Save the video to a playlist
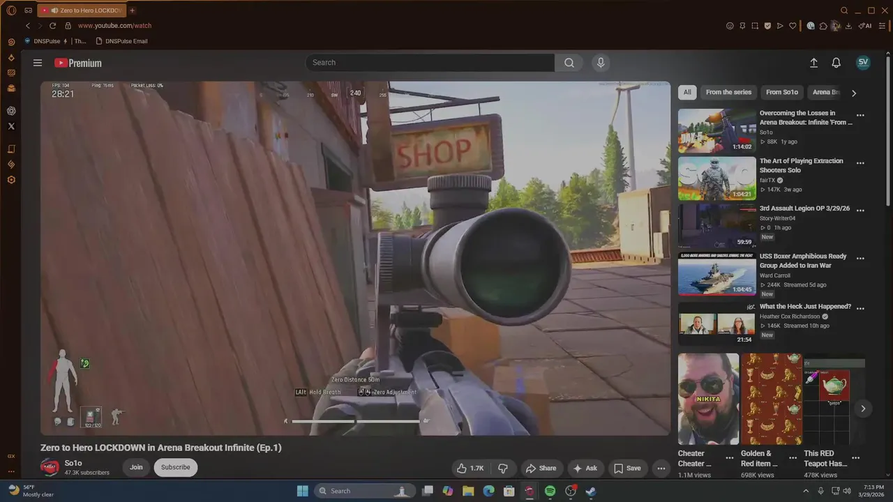The height and width of the screenshot is (502, 893). (627, 468)
